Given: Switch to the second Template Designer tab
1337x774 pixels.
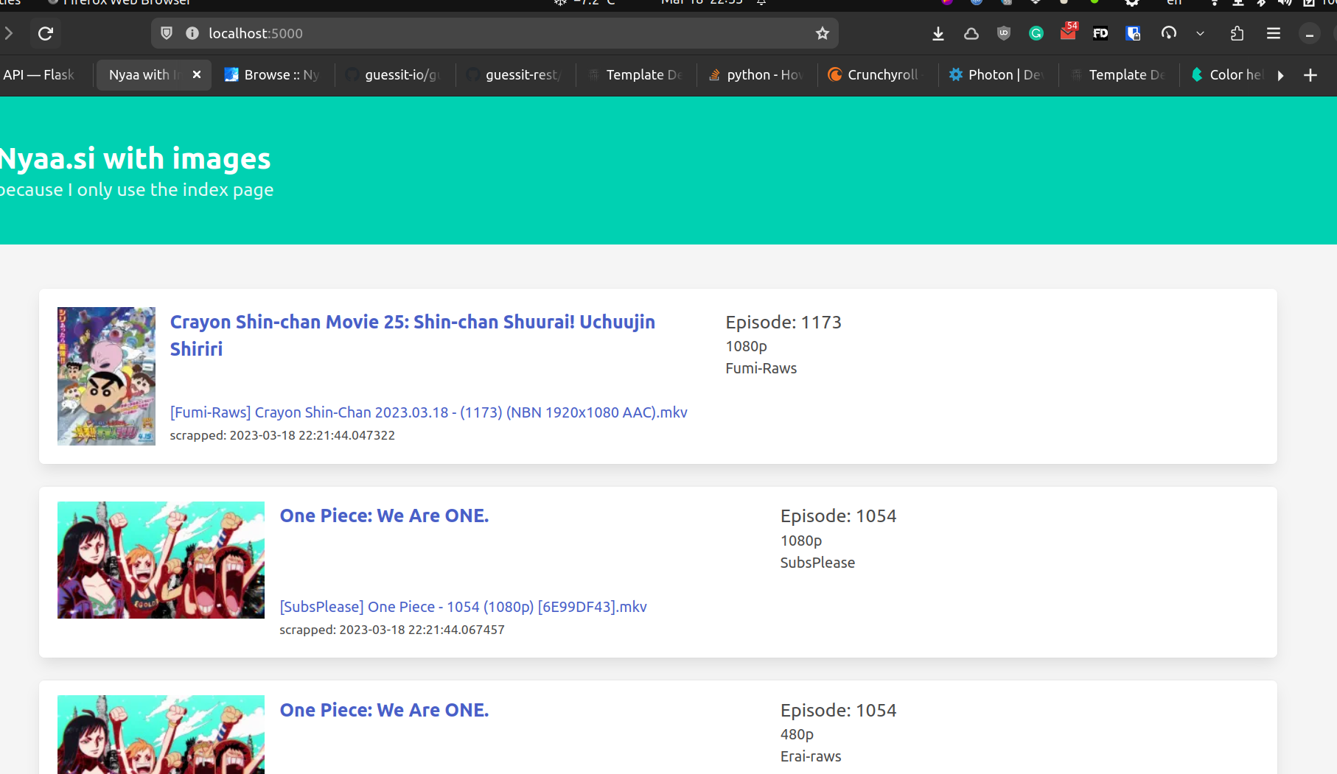Looking at the screenshot, I should point(1118,74).
